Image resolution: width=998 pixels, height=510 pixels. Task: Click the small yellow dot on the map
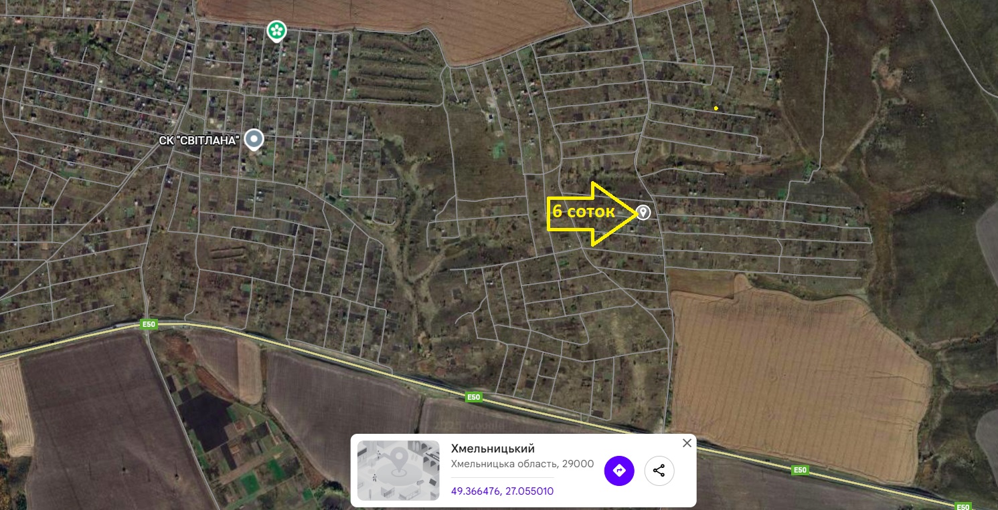(x=716, y=108)
